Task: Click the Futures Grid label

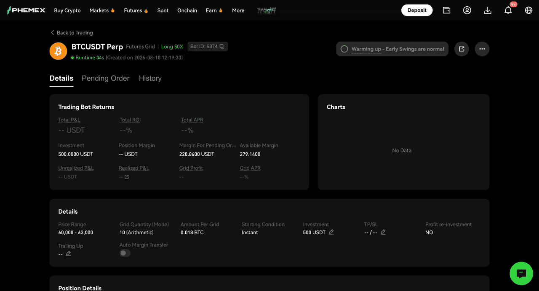Action: 140,47
